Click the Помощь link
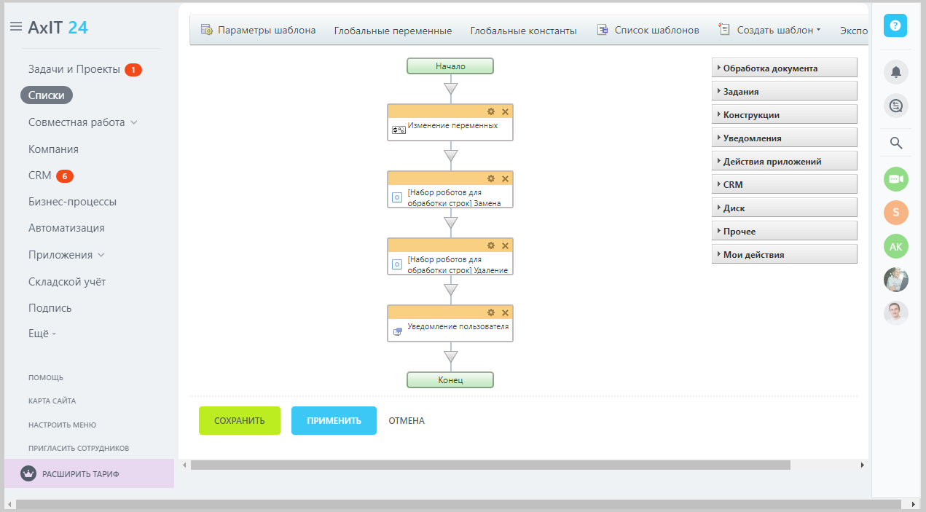Image resolution: width=926 pixels, height=512 pixels. (46, 377)
